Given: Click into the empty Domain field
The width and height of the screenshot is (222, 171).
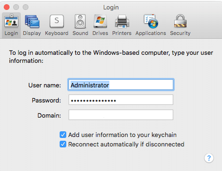Looking at the screenshot, I should (121, 115).
